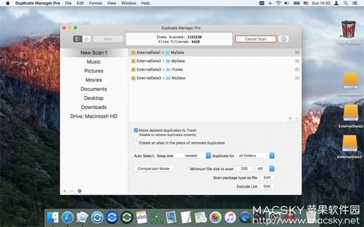The height and width of the screenshot is (227, 364).
Task: Click the disabled Scan button
Action: point(108,39)
